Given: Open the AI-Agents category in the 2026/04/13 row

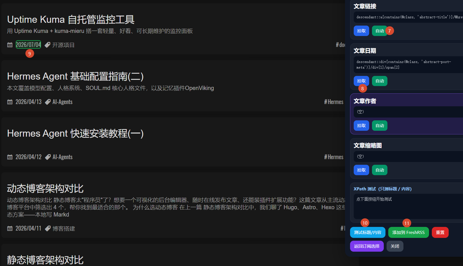Looking at the screenshot, I should pos(63,102).
